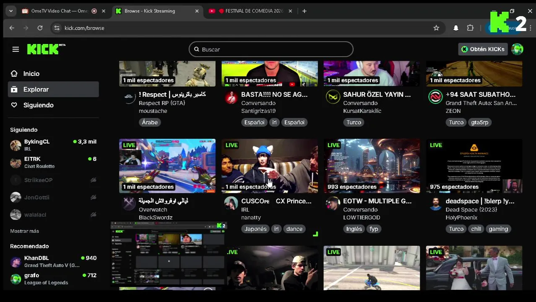Click nanatty channel avatar icon
The width and height of the screenshot is (536, 302).
(231, 203)
